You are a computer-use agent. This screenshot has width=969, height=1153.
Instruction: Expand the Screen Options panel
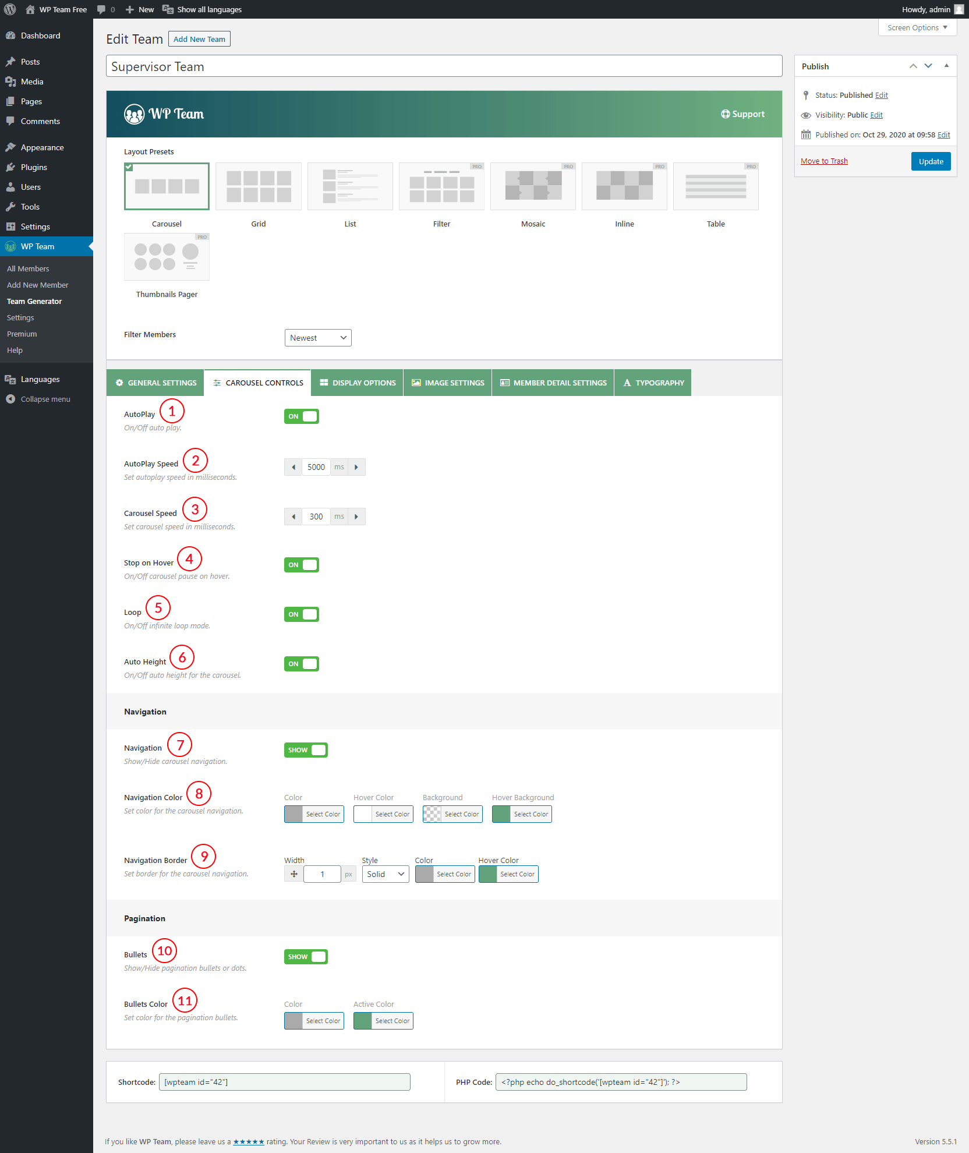tap(917, 27)
